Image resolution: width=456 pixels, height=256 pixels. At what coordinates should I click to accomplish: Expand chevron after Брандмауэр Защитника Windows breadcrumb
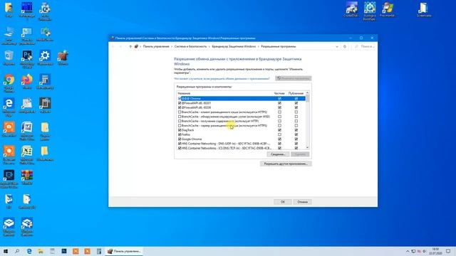[x=258, y=46]
